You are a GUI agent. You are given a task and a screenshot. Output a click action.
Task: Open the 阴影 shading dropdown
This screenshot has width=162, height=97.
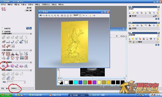pyautogui.click(x=24, y=82)
